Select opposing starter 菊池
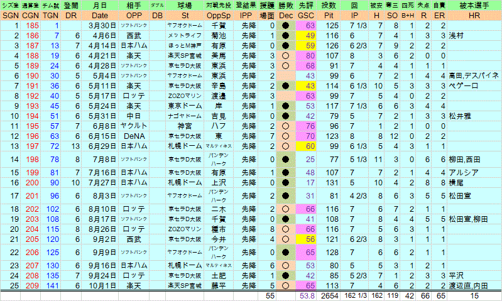This screenshot has width=502, height=301. (x=219, y=36)
